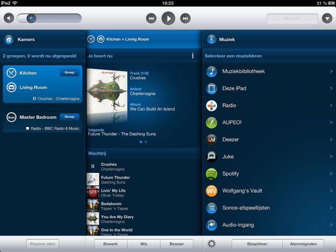Click Radio - BBC Radio 6 Music status

pyautogui.click(x=53, y=128)
